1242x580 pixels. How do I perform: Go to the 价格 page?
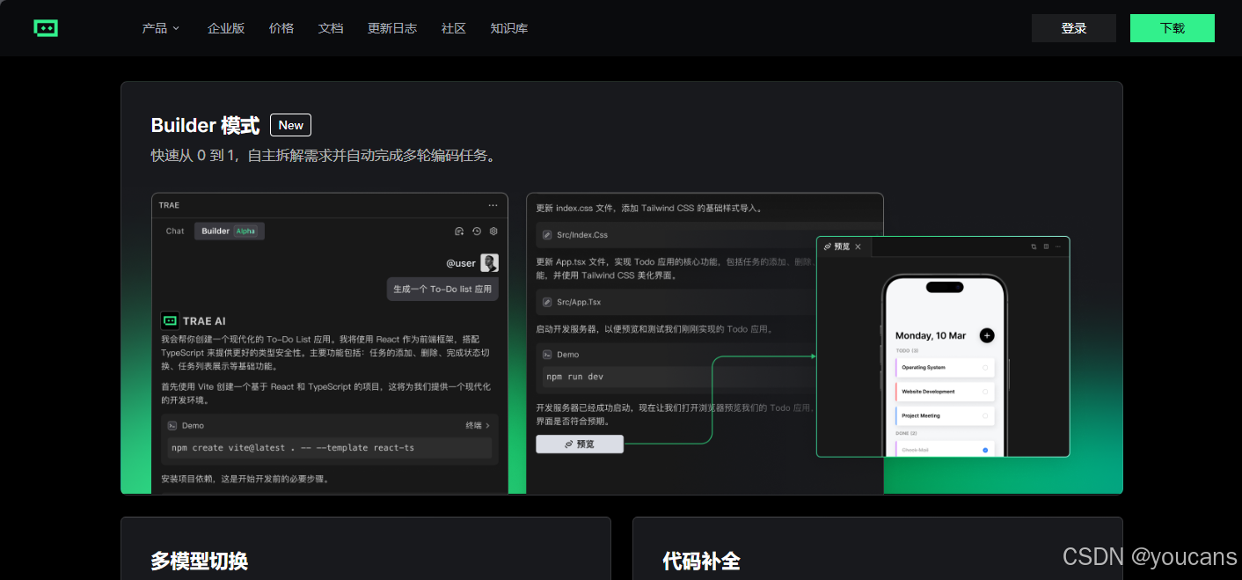281,28
